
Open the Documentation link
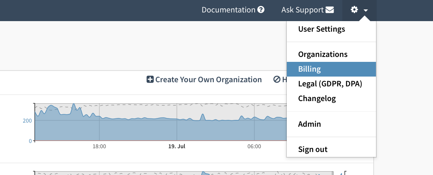[228, 10]
